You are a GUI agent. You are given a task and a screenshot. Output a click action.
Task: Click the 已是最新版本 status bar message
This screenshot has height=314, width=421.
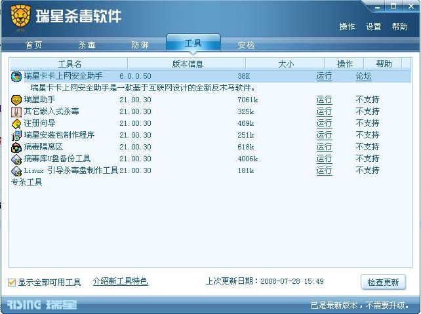coord(360,305)
